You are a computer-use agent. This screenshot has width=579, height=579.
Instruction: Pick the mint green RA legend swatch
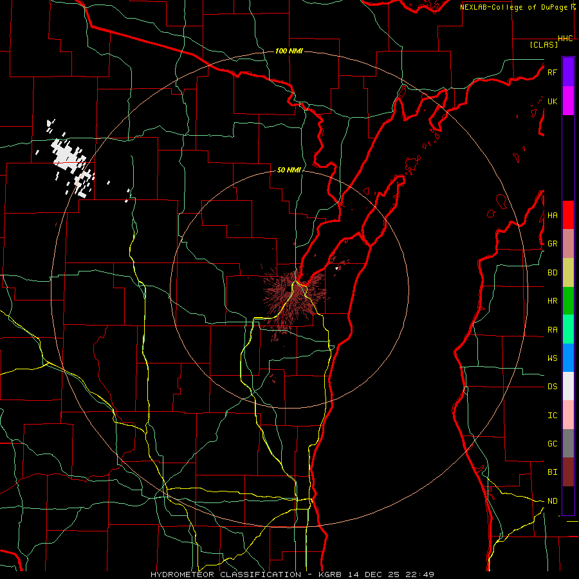568,329
